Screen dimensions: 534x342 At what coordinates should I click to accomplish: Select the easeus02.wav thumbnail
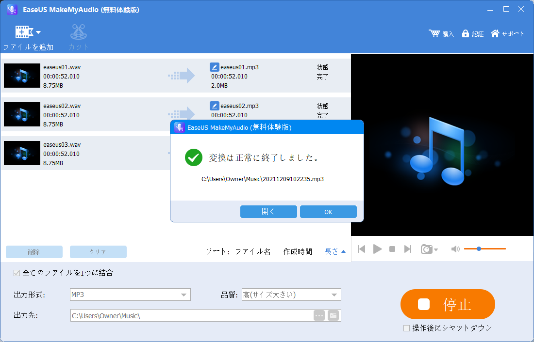pos(22,114)
